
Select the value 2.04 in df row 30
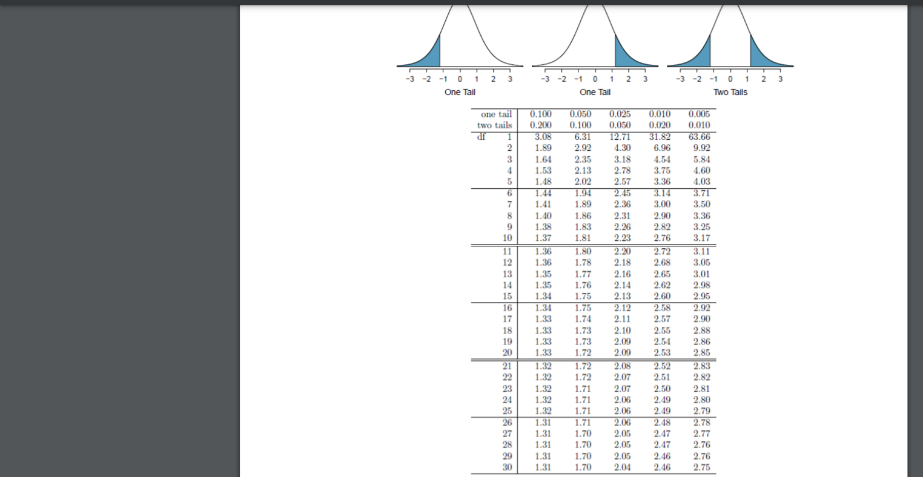(x=623, y=467)
